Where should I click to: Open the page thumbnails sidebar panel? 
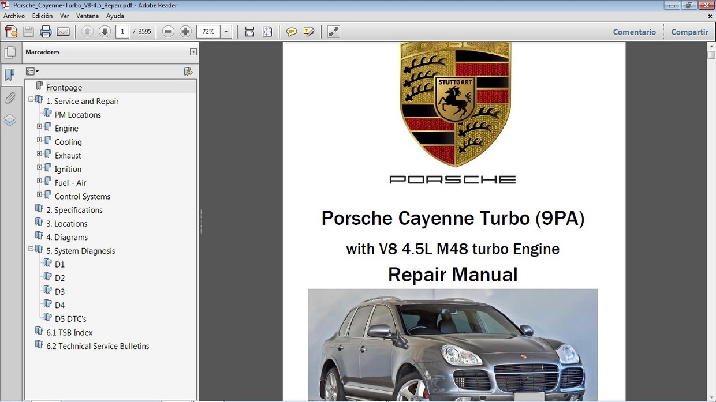click(x=10, y=51)
